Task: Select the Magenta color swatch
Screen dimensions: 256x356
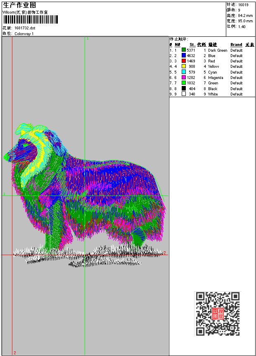Action: [184, 77]
